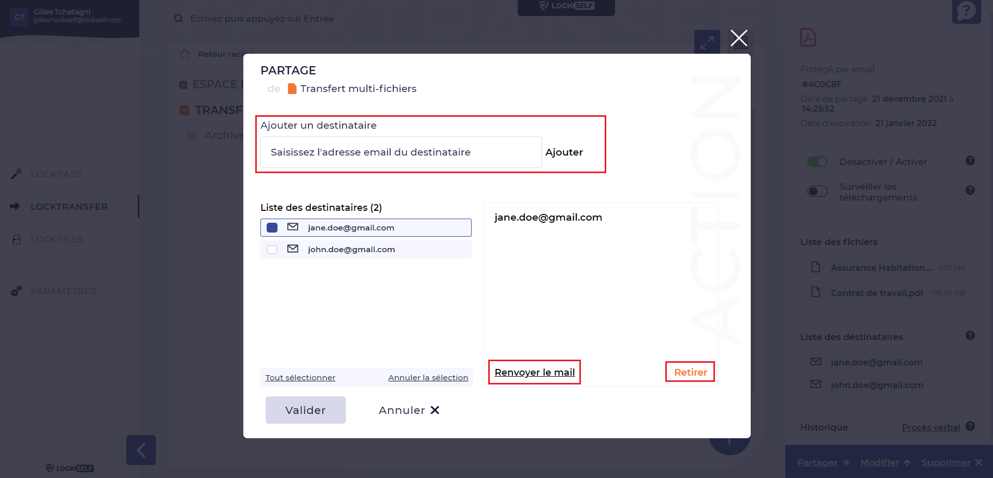Collapse the ESPACE tree section
Image resolution: width=993 pixels, height=478 pixels.
coord(183,85)
